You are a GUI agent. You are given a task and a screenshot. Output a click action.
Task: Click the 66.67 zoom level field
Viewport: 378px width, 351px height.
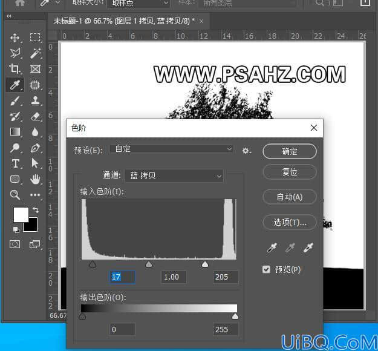(58, 315)
